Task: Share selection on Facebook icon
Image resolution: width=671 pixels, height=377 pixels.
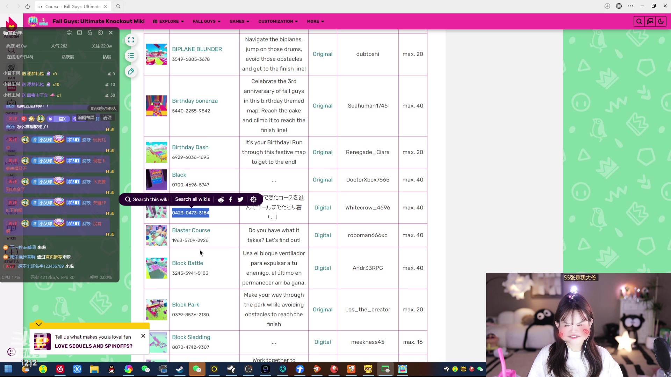Action: (x=231, y=199)
